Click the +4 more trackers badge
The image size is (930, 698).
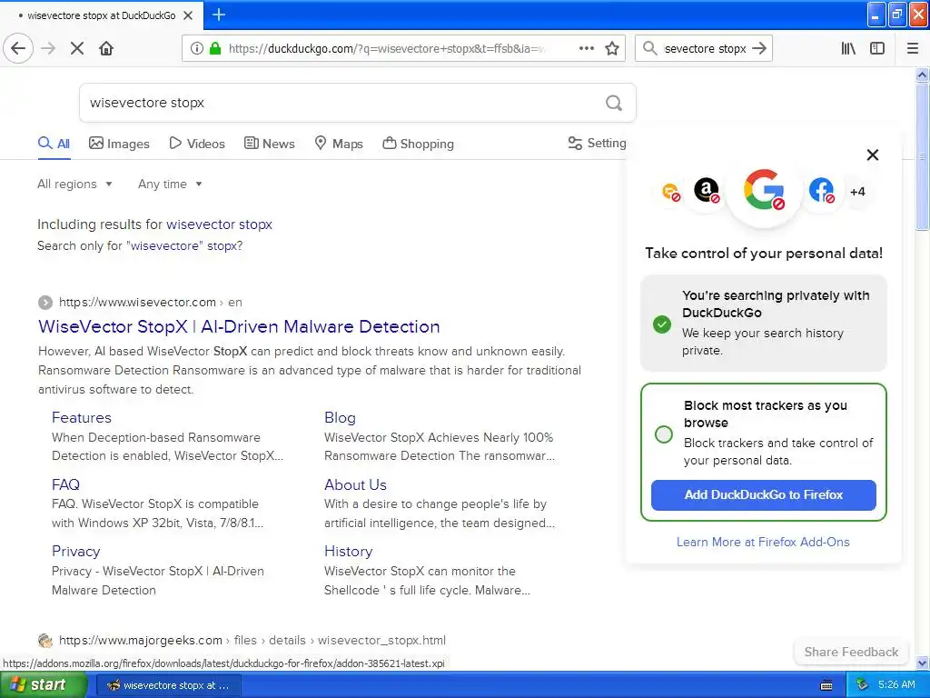tap(857, 192)
